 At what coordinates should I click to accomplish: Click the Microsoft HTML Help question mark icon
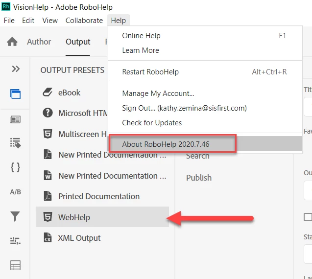(x=48, y=113)
